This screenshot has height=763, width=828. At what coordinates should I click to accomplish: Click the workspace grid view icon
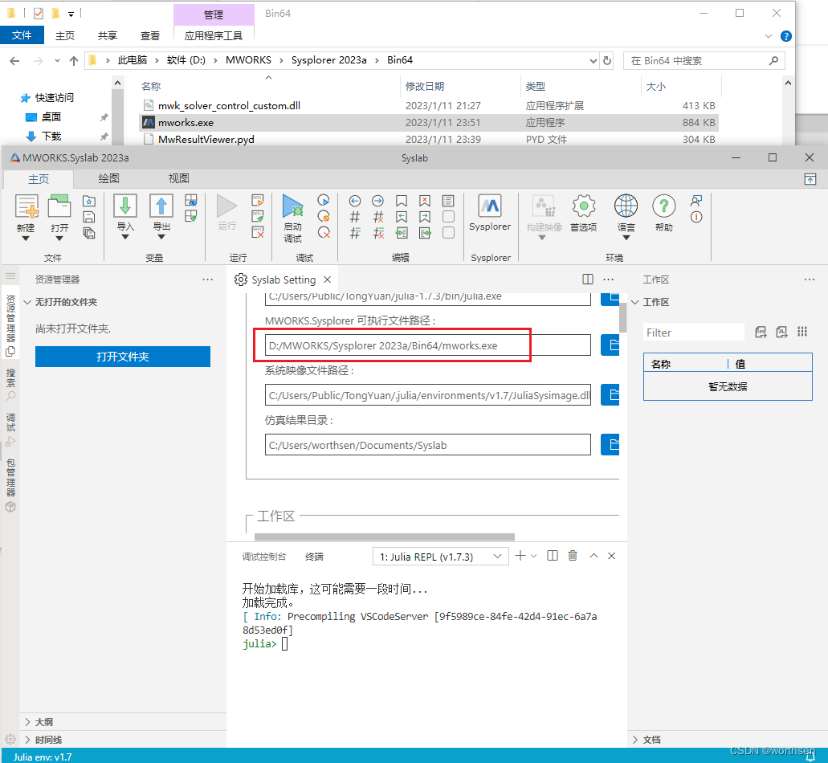coord(802,332)
